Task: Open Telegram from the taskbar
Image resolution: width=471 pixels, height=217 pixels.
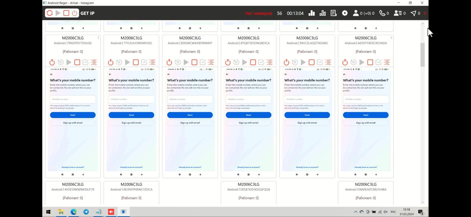Action: pos(86,212)
